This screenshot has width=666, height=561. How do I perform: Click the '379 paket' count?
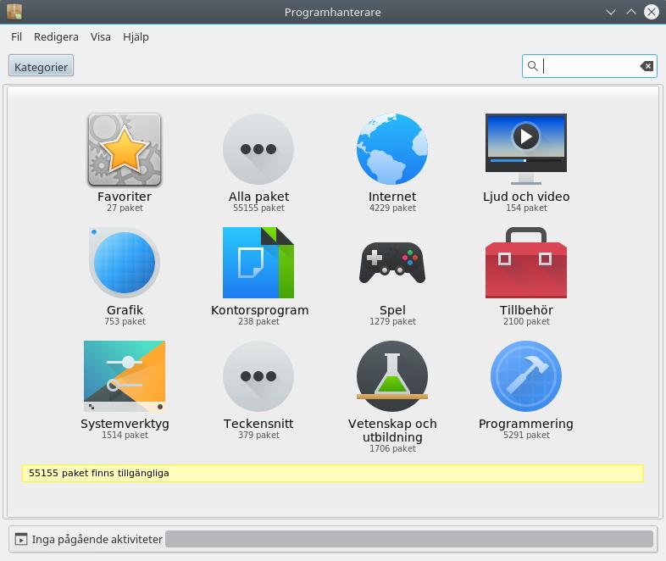click(258, 435)
